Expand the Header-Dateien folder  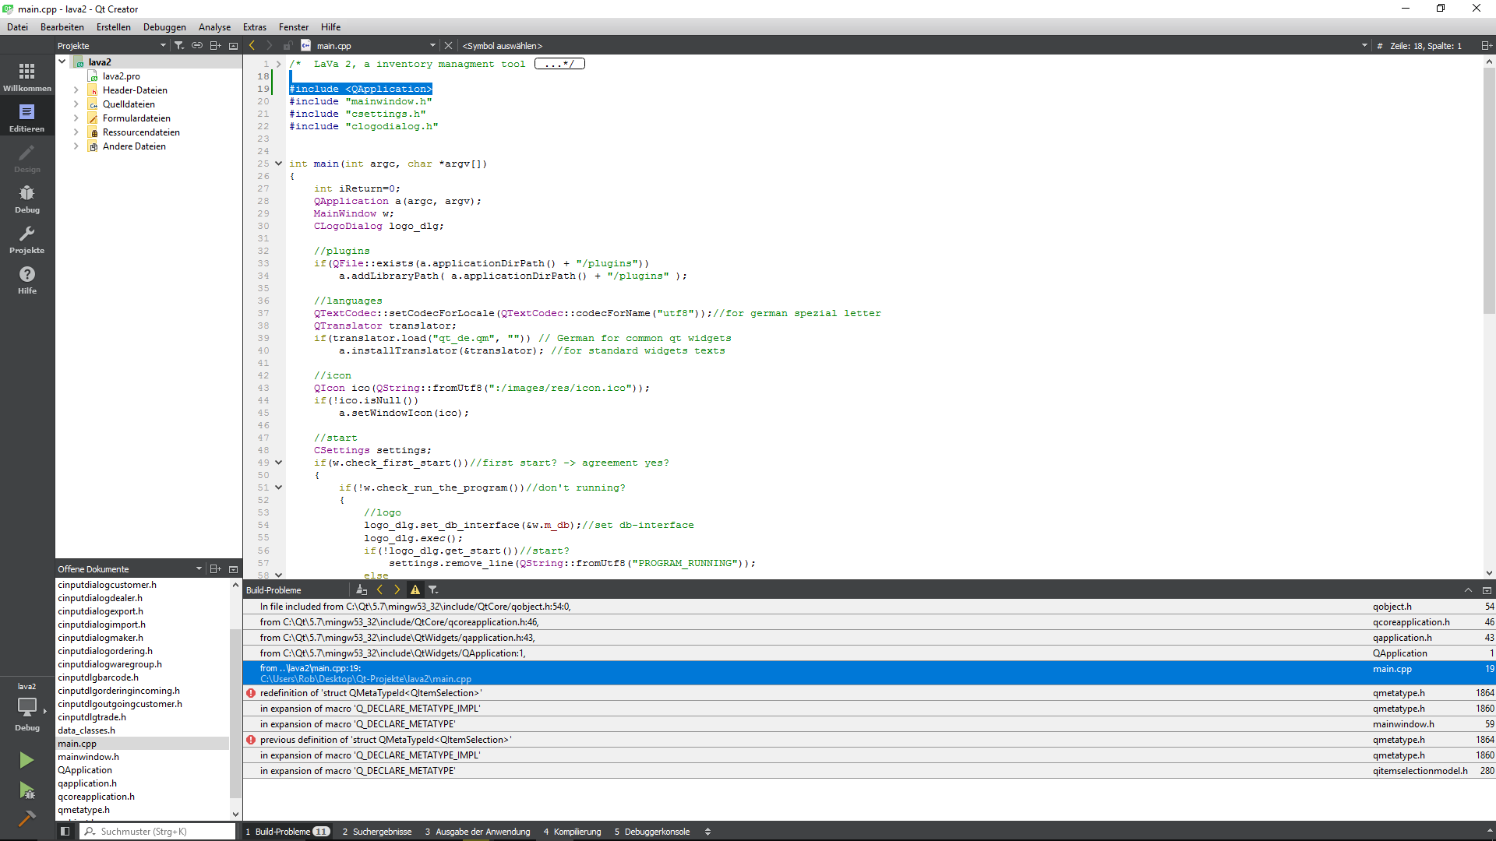[x=76, y=90]
